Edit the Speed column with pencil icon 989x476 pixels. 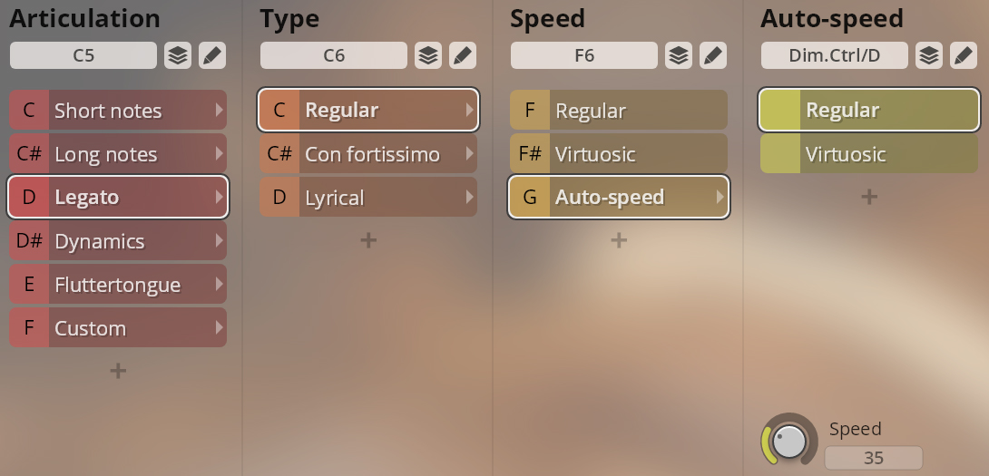(713, 55)
